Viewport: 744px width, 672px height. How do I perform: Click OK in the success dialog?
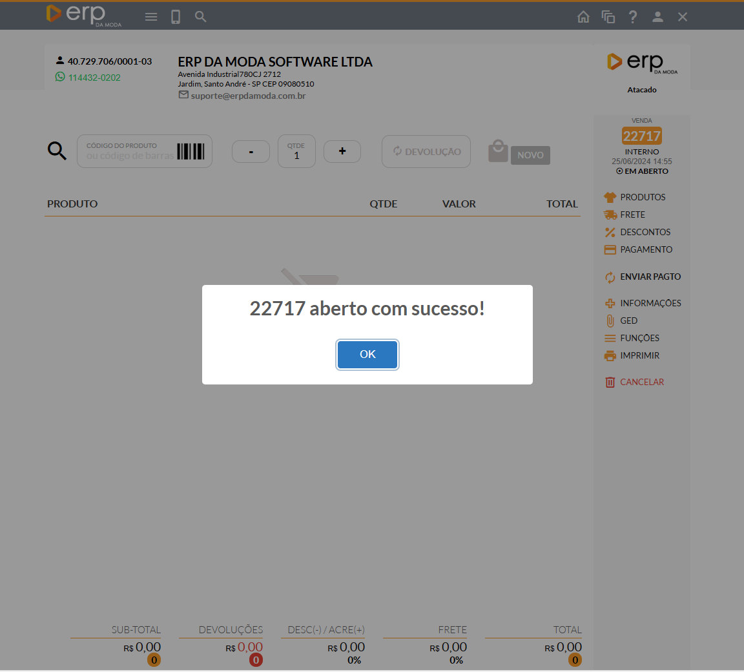tap(367, 354)
